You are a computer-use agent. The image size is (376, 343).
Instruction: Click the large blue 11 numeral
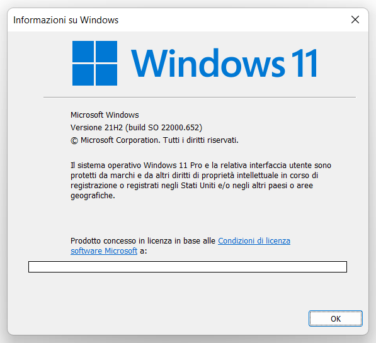click(304, 63)
